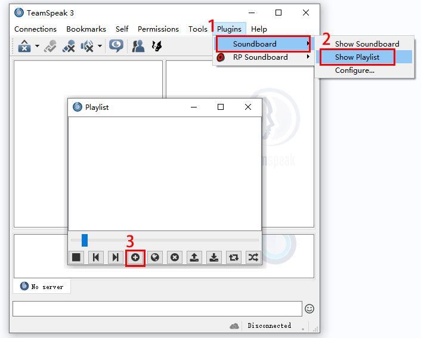Maximize the Playlist window
This screenshot has width=421, height=338.
tap(221, 107)
